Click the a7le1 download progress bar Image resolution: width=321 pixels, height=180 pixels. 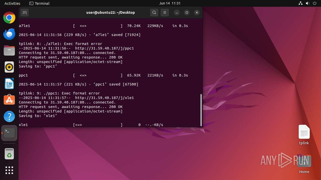tap(98, 26)
